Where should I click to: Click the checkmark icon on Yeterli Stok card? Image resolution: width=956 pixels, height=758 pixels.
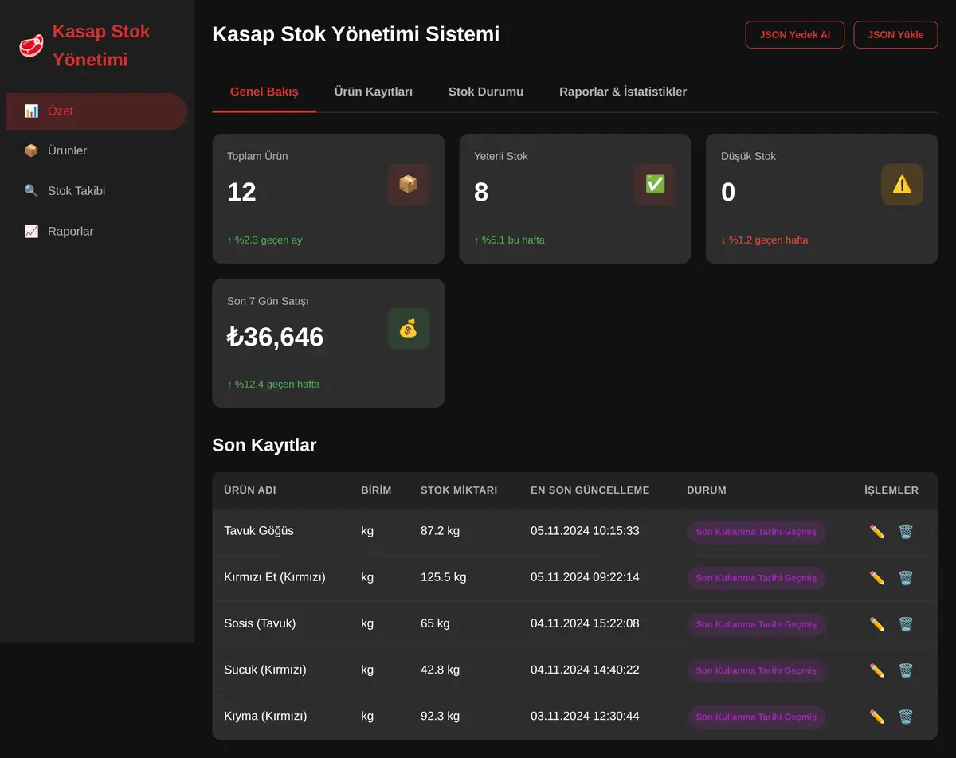(x=655, y=185)
